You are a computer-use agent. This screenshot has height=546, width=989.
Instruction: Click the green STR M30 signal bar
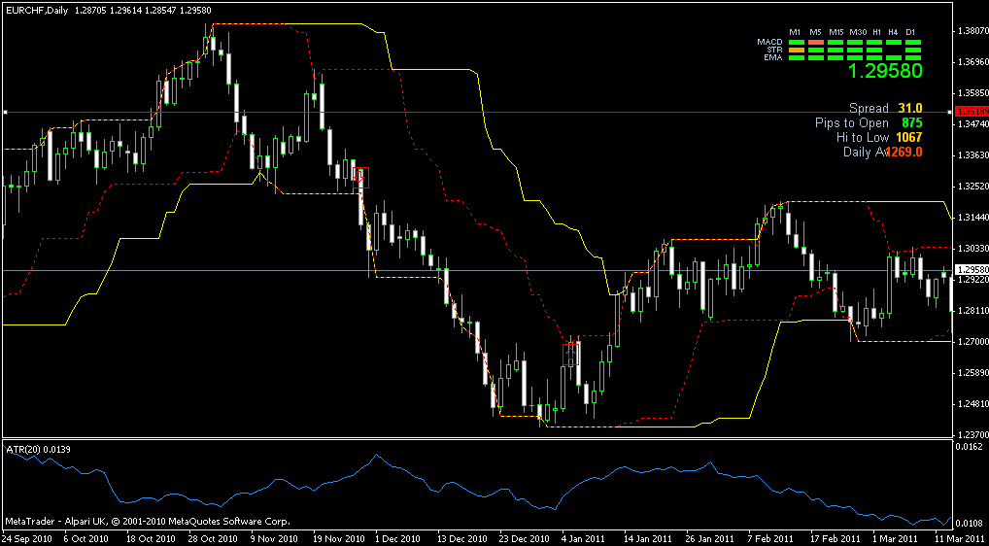pos(855,50)
